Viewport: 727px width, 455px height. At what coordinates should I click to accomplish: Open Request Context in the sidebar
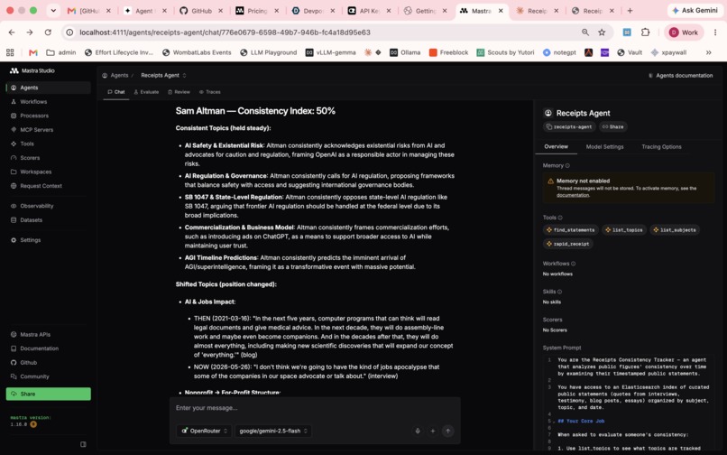coord(48,186)
